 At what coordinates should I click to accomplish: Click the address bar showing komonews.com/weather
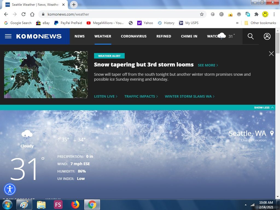(122, 14)
